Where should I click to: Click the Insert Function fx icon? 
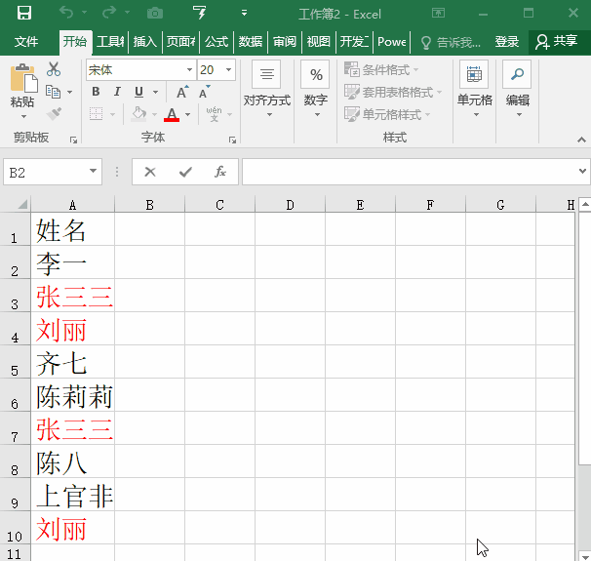pos(220,172)
